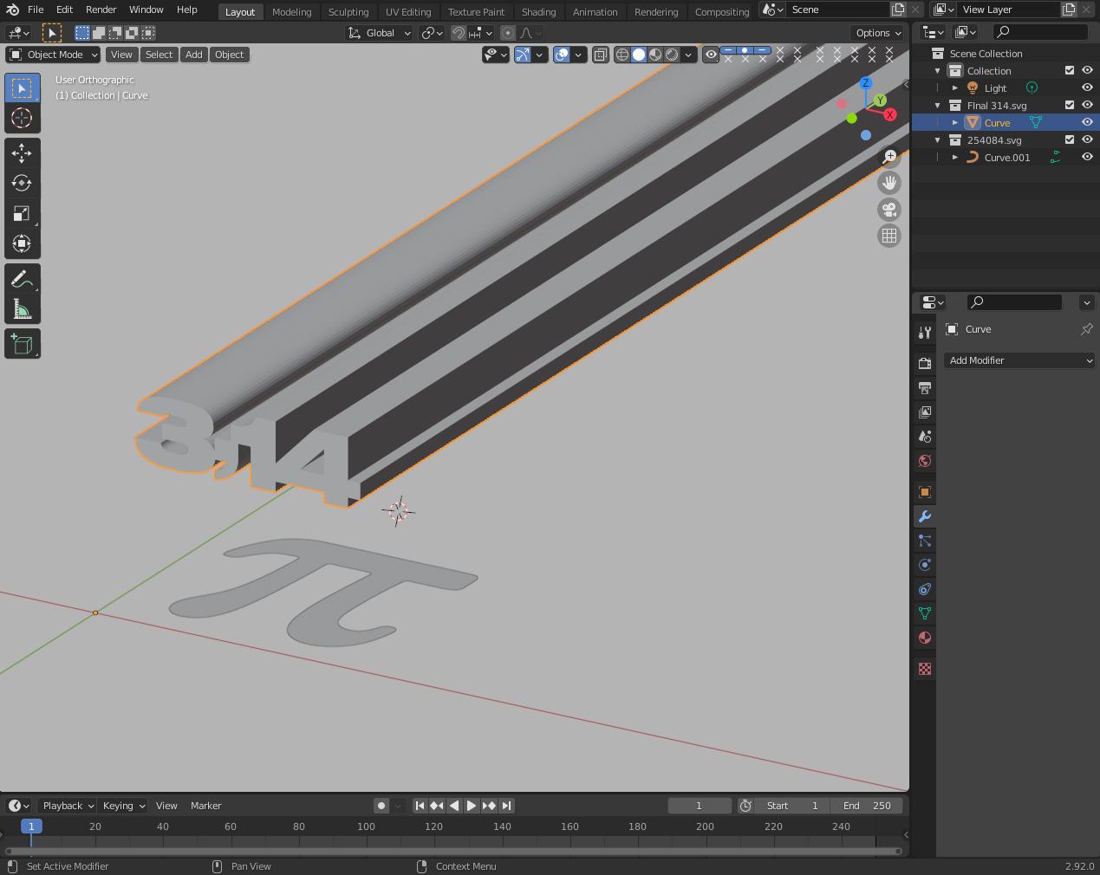Hide Collection in the outliner
This screenshot has height=875, width=1100.
(1087, 70)
